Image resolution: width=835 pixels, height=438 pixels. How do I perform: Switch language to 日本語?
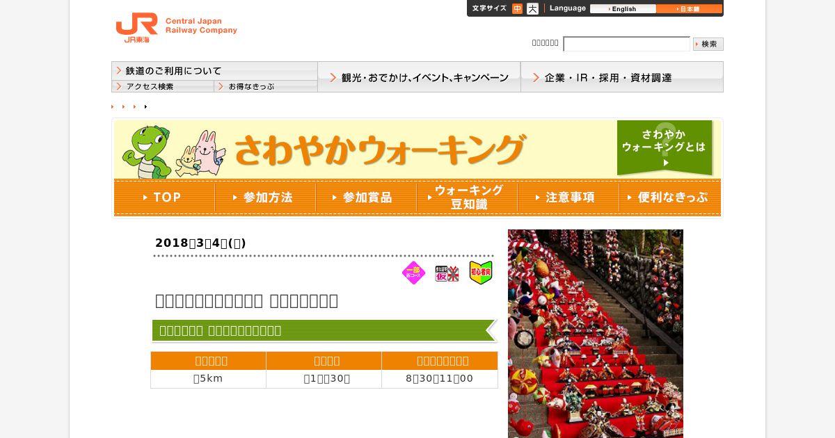[689, 9]
